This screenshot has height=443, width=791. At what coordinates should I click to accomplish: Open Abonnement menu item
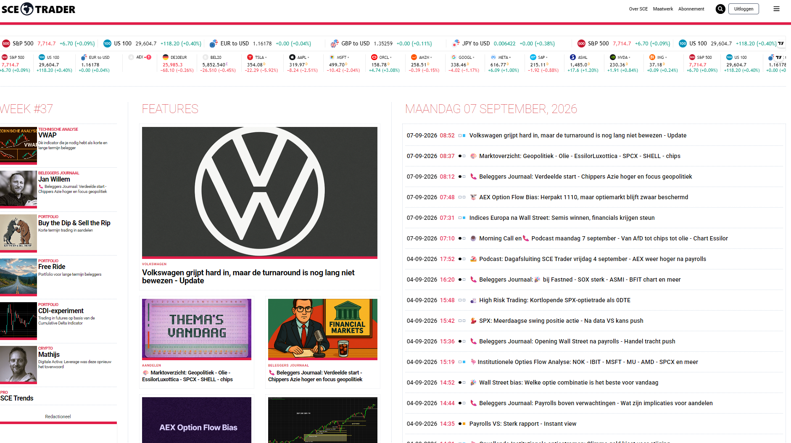(x=691, y=9)
